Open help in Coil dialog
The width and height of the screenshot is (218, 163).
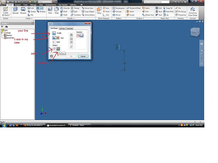point(52,56)
